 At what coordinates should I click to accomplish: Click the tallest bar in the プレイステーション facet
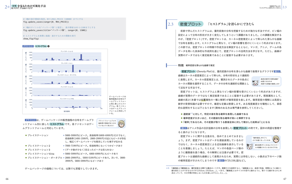(73, 68)
